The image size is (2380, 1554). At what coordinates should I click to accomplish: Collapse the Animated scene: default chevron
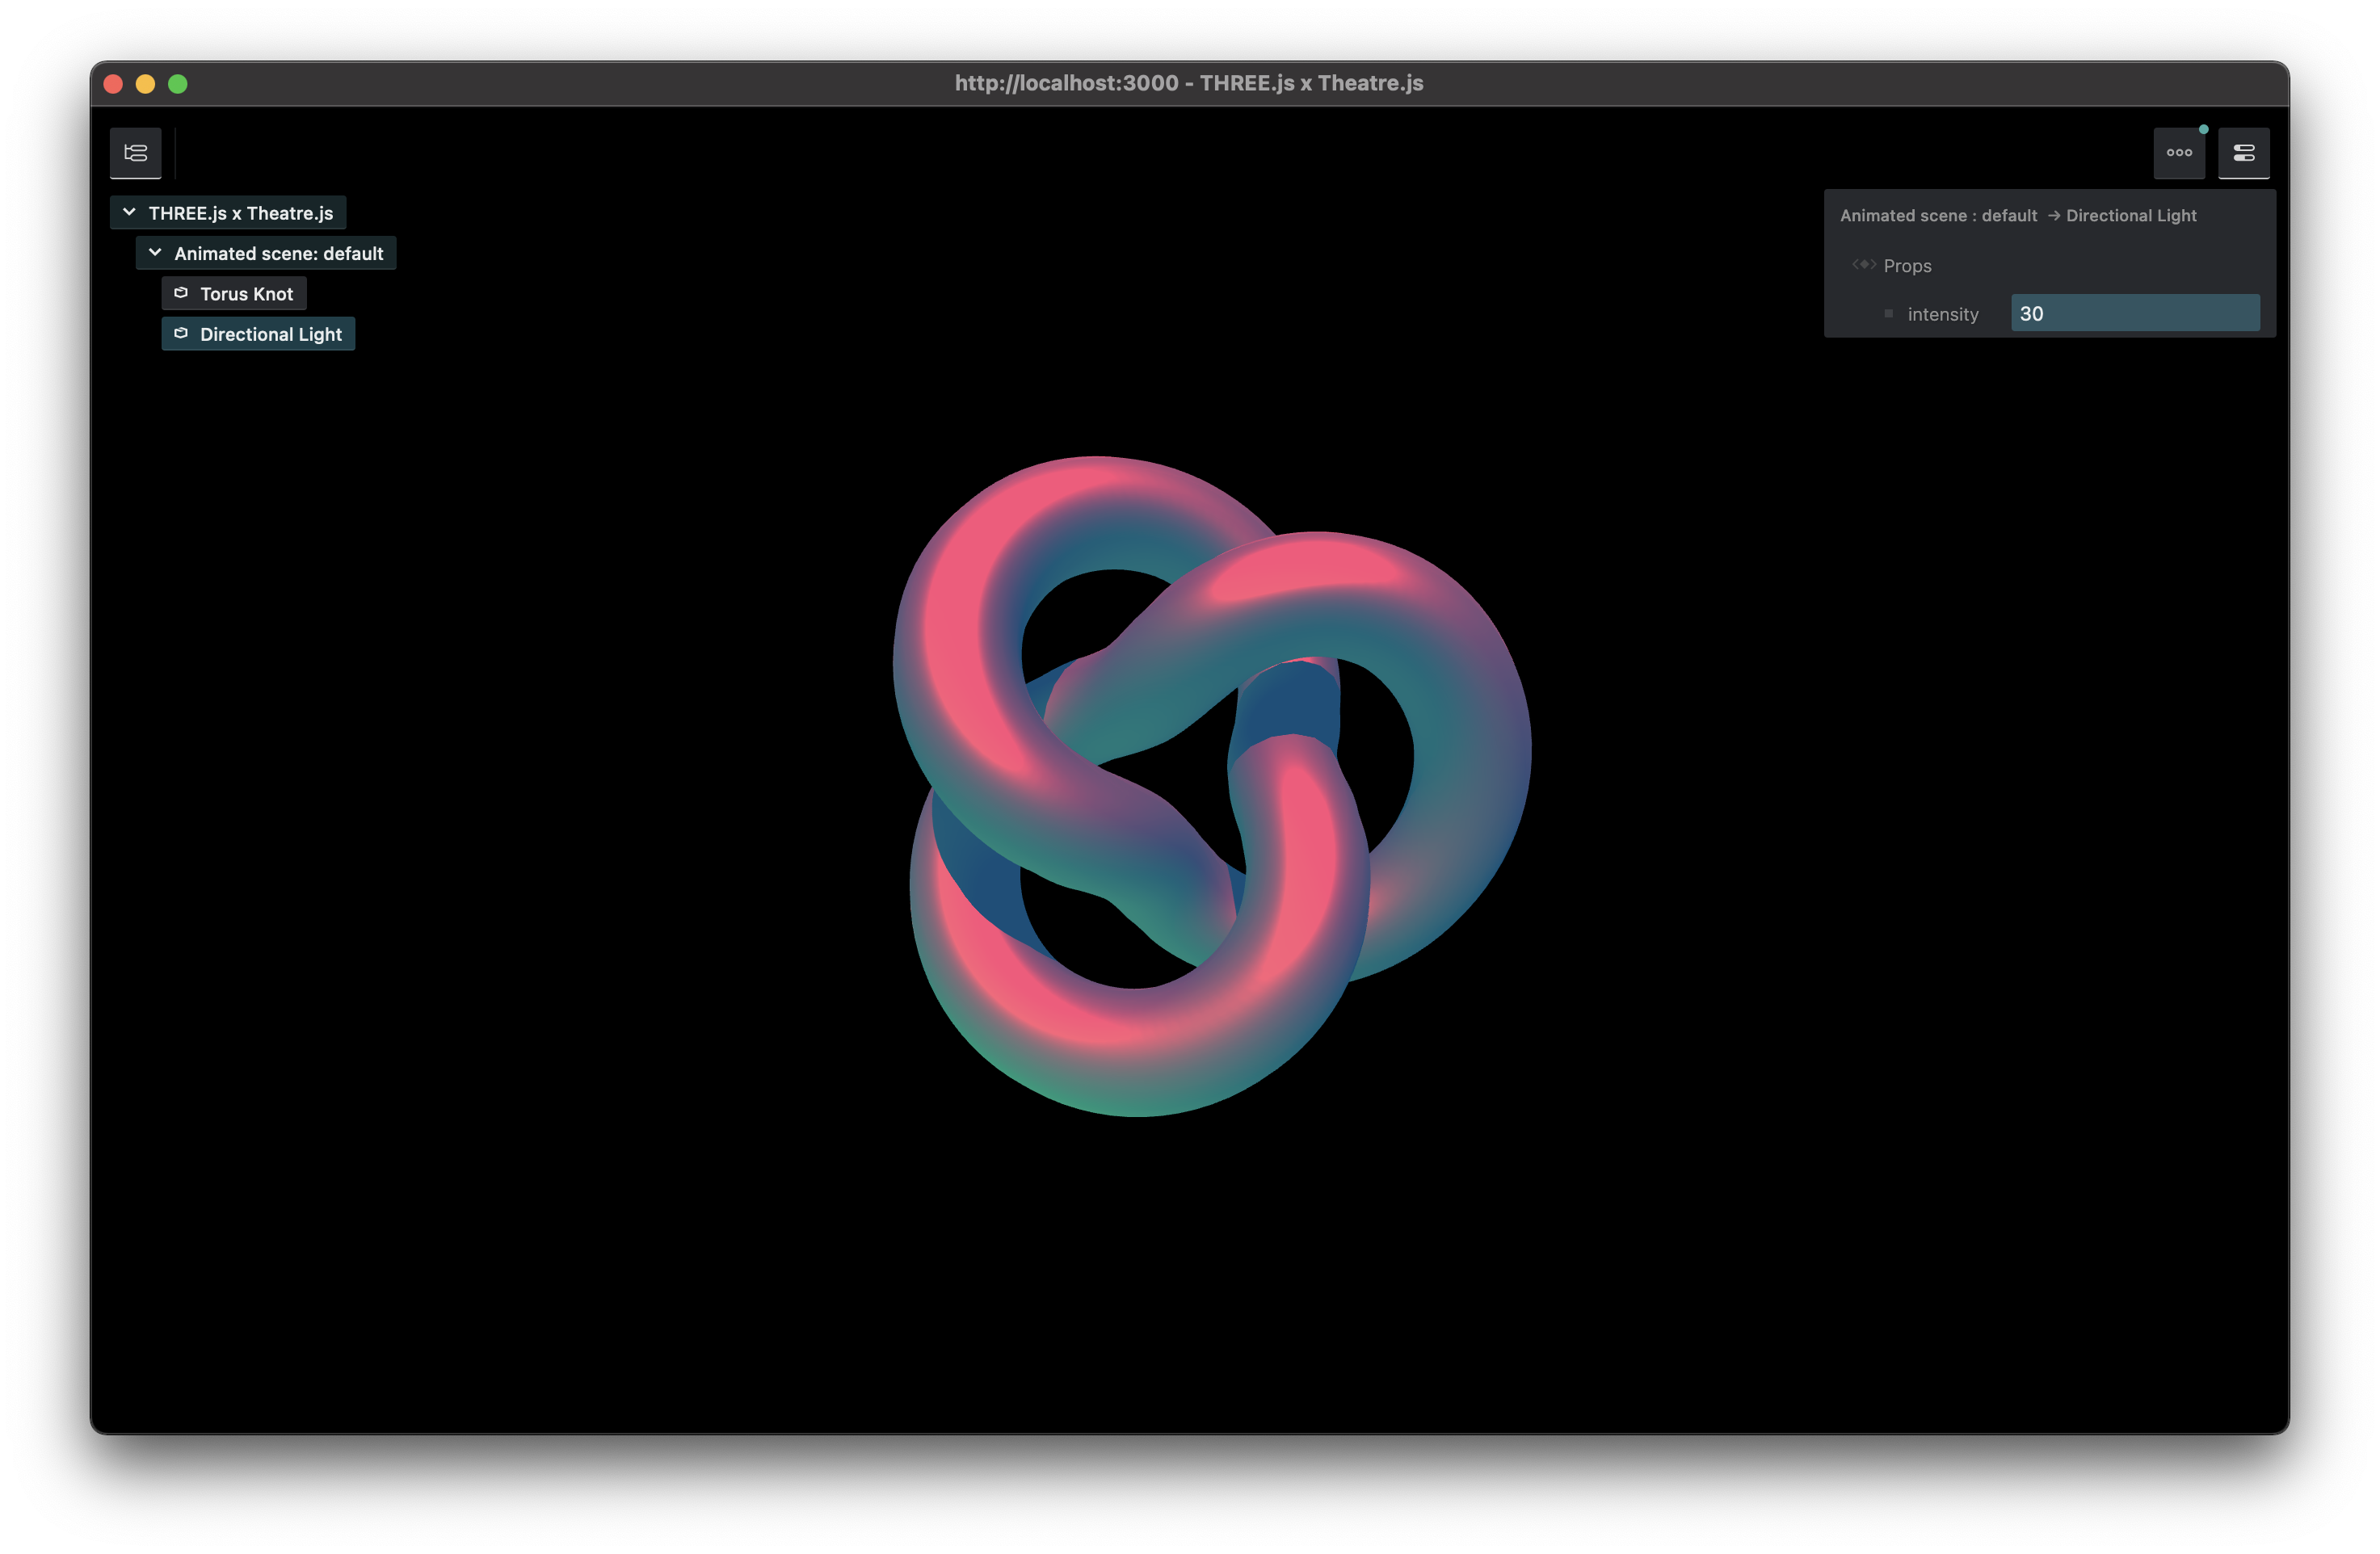155,253
